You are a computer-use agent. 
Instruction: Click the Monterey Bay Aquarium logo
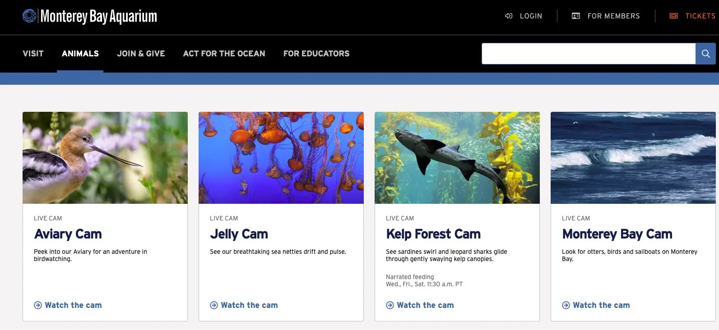coord(90,16)
